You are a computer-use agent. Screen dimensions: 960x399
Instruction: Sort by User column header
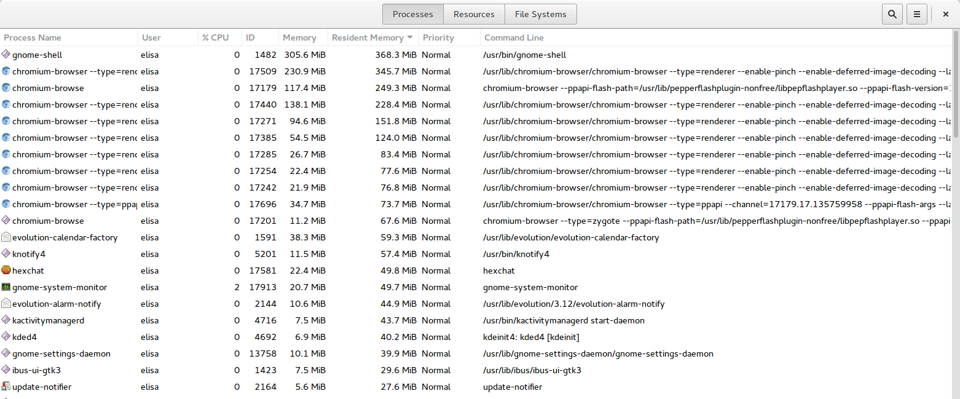[168, 38]
